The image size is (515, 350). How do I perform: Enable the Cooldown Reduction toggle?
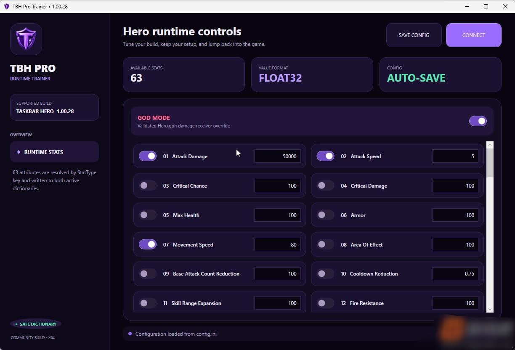point(325,273)
